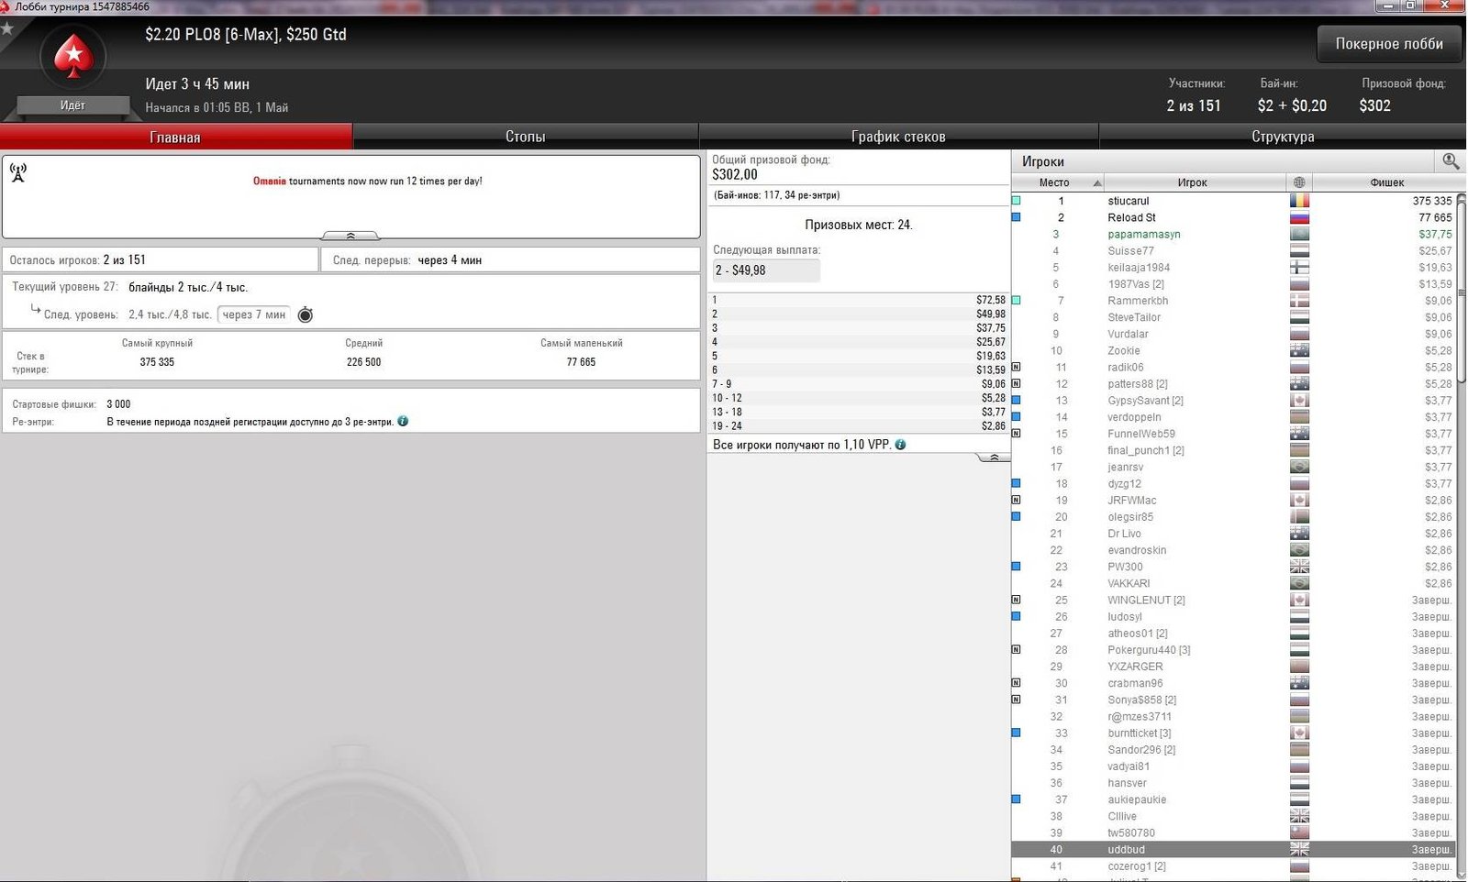Select player stiucarul in the list

coord(1128,201)
